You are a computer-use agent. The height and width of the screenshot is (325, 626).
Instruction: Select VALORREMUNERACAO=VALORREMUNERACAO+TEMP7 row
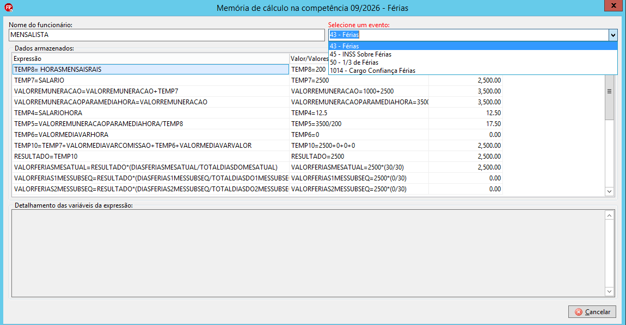(150, 91)
